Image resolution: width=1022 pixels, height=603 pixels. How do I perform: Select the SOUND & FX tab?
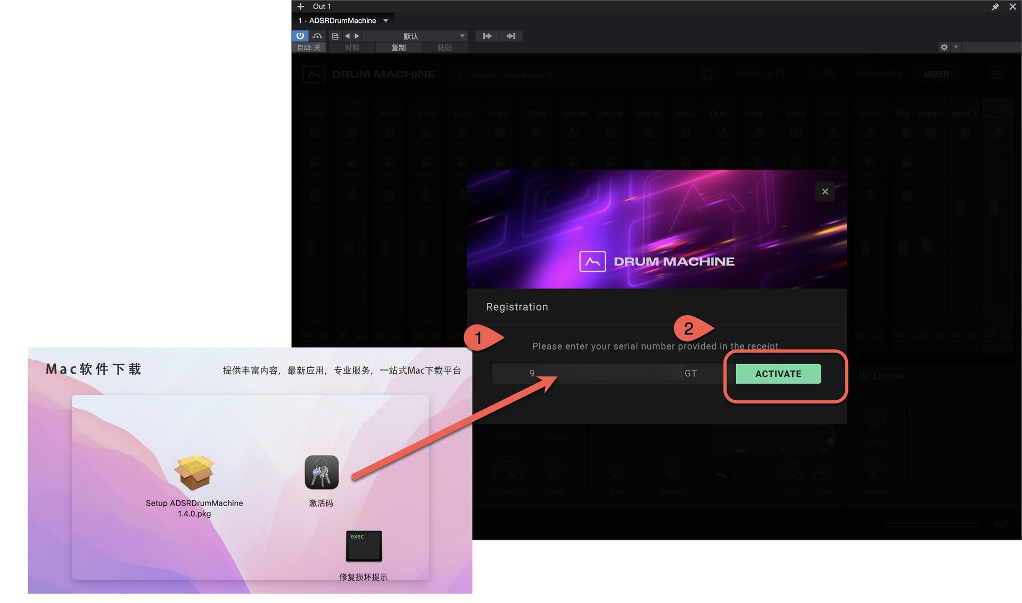761,74
